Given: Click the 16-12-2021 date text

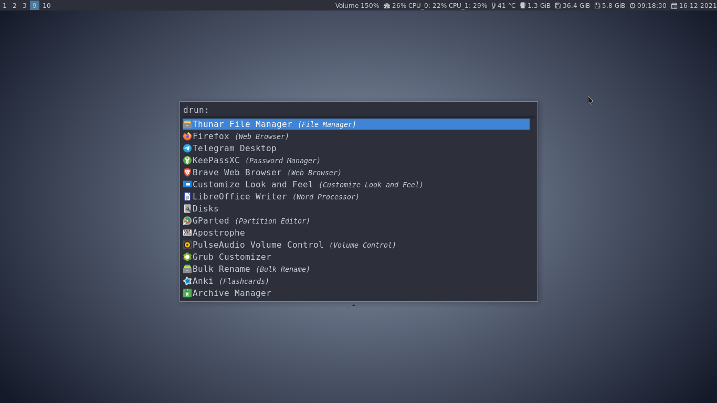Looking at the screenshot, I should click(698, 6).
